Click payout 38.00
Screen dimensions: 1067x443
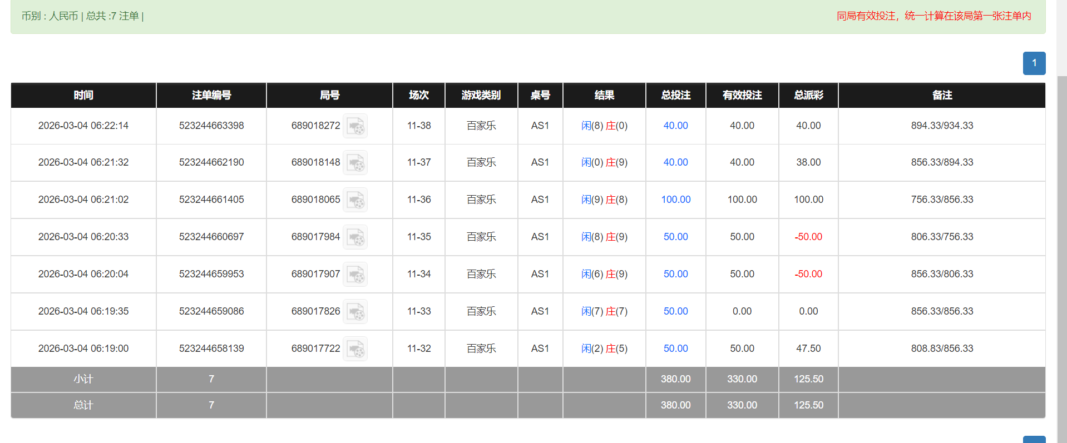click(x=808, y=162)
